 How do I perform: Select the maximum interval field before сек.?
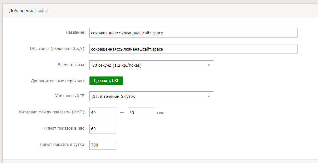tap(141, 112)
